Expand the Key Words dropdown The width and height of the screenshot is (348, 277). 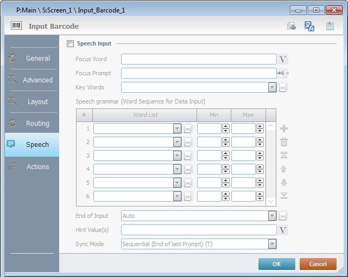coord(272,87)
